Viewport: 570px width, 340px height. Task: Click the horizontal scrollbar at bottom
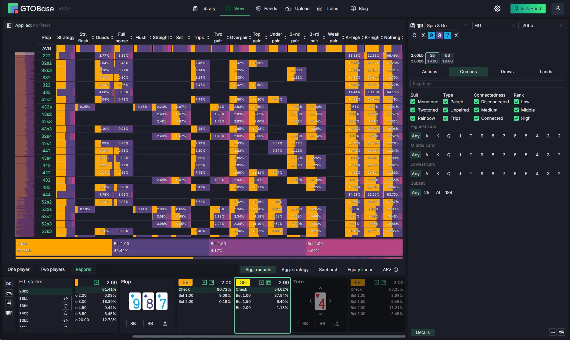click(x=269, y=337)
